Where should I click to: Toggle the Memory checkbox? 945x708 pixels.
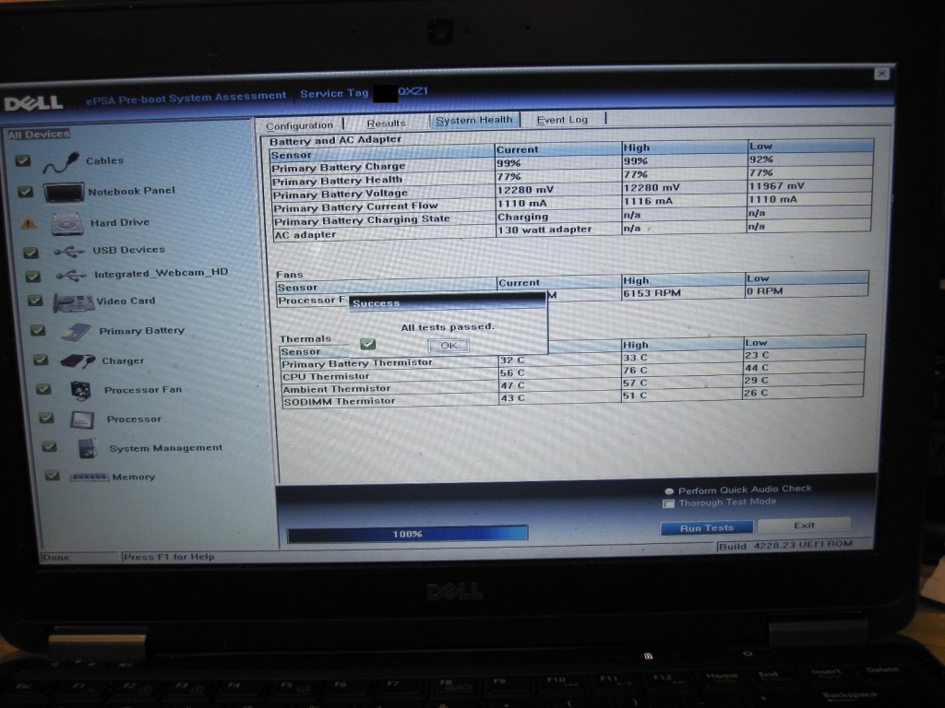(53, 476)
